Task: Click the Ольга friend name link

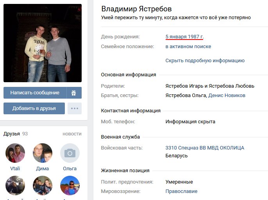Action: pos(70,169)
